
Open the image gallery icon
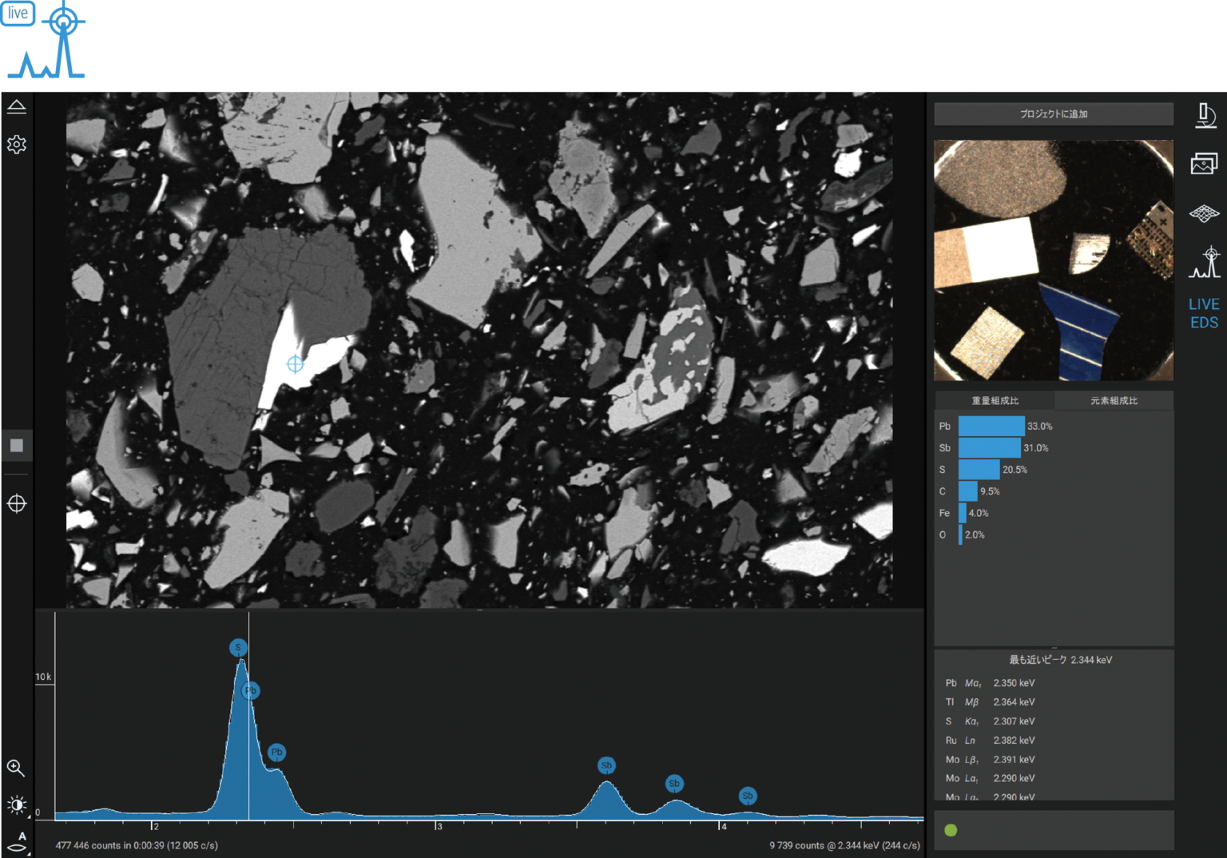pyautogui.click(x=1204, y=164)
